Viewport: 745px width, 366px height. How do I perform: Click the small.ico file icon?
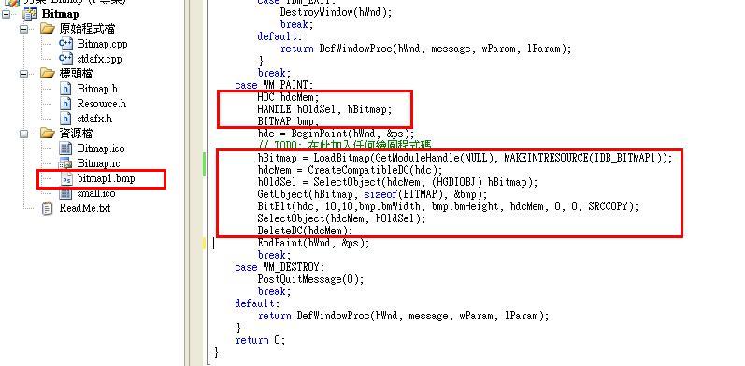[x=65, y=193]
